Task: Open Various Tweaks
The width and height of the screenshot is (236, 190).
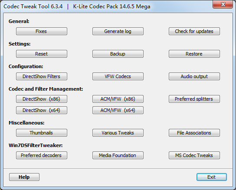Action: (x=118, y=133)
